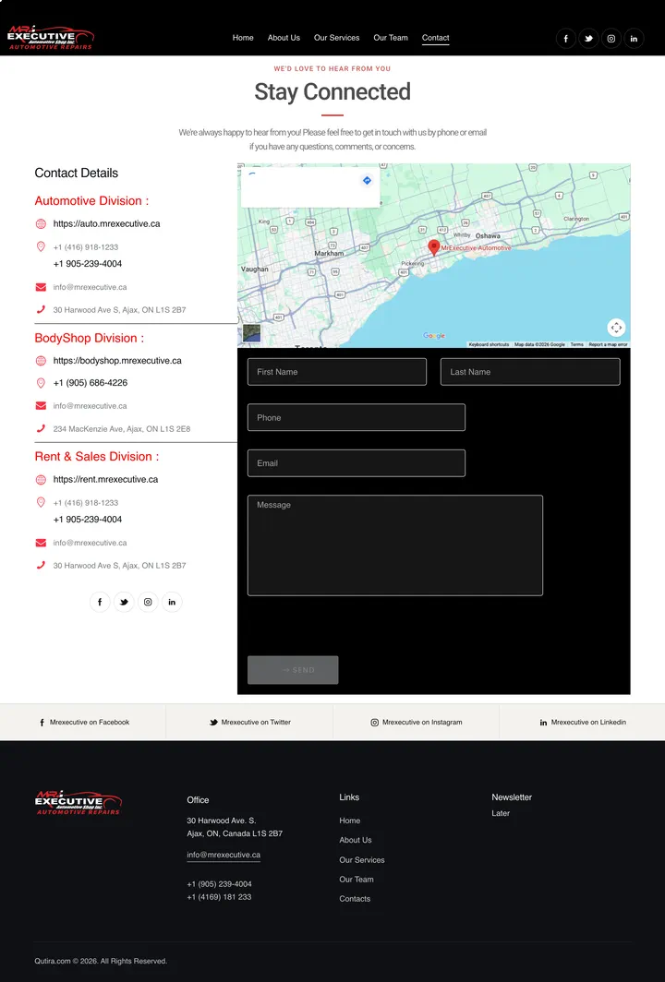
Task: Click globe icon beside bodyshop.mrexecutive.ca
Action: (41, 361)
